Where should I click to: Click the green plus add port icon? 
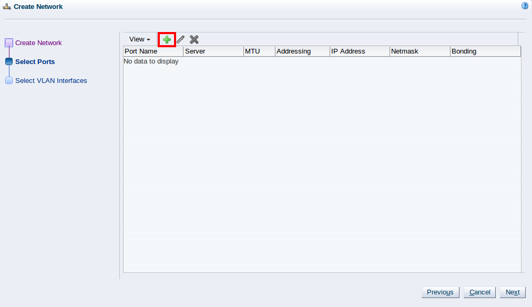pyautogui.click(x=167, y=40)
